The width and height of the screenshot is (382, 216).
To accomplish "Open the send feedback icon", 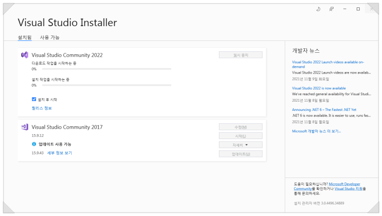I will (x=331, y=9).
